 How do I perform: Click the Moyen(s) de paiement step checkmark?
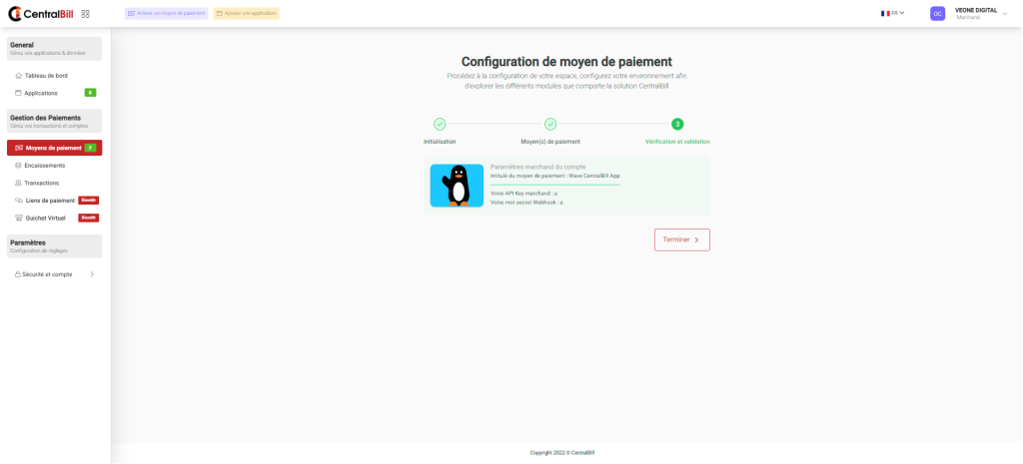(550, 124)
